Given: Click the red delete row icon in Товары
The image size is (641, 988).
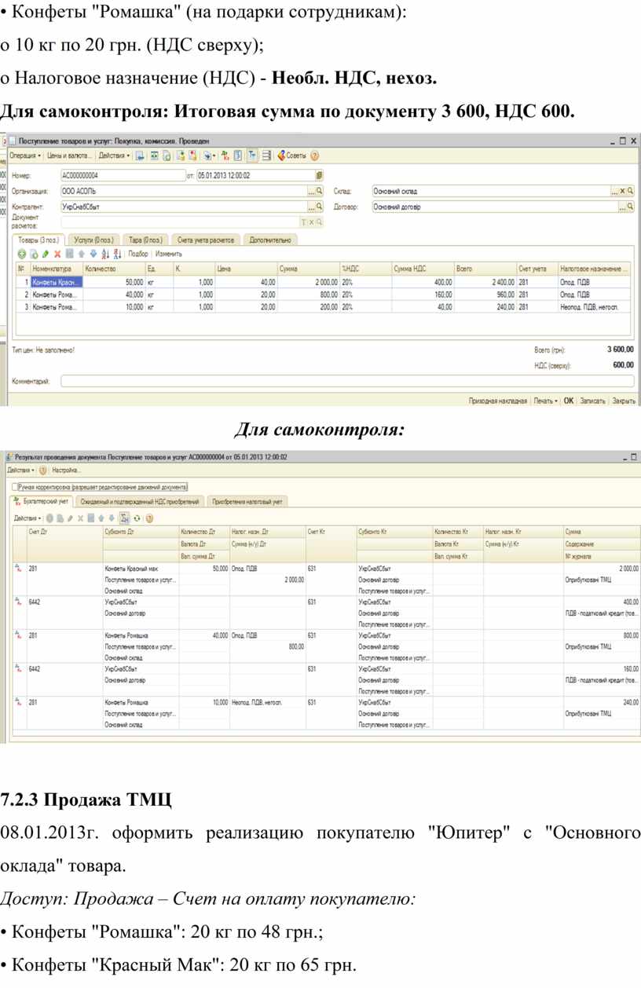Looking at the screenshot, I should tap(57, 254).
